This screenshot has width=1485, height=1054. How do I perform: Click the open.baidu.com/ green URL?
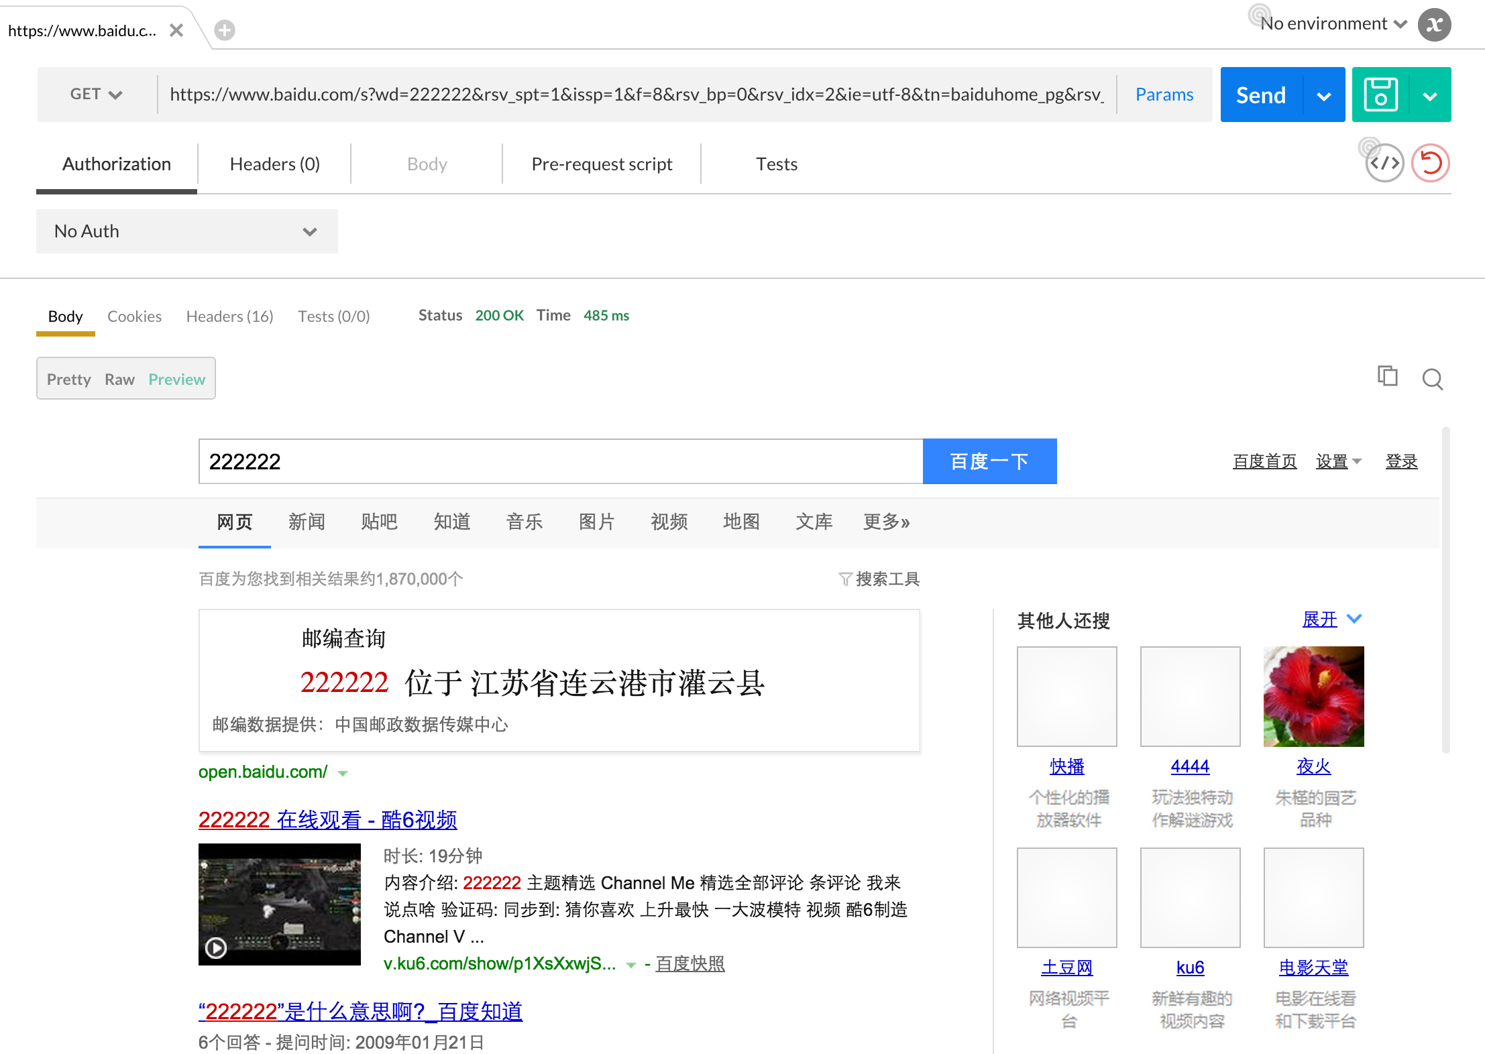point(263,772)
